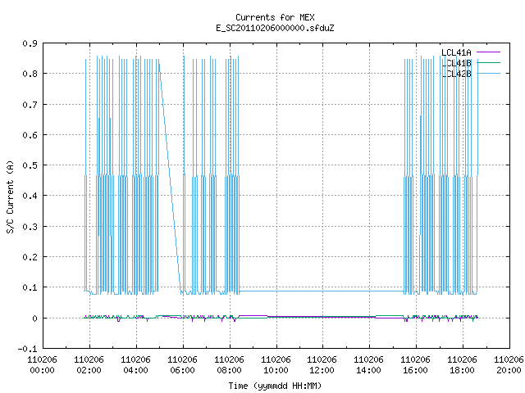Click the green LCL41B legend line sample
525x393 pixels.
click(489, 62)
